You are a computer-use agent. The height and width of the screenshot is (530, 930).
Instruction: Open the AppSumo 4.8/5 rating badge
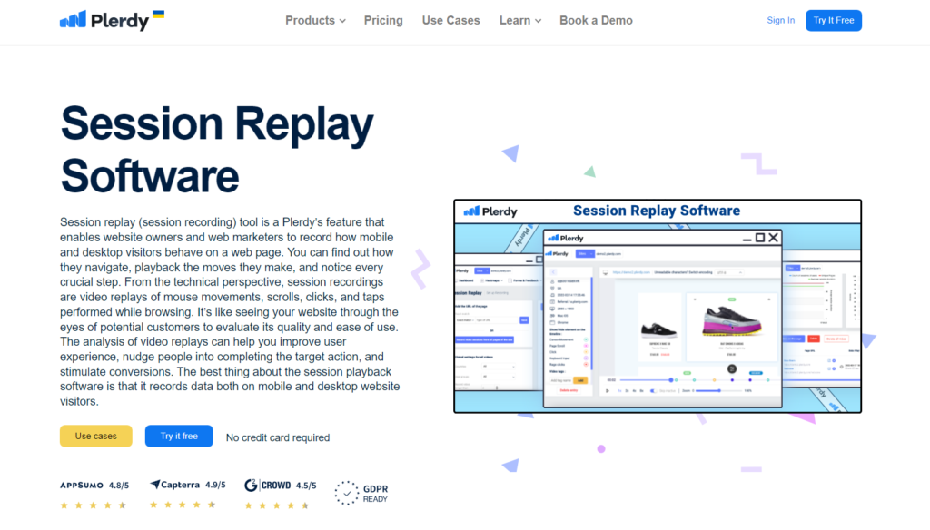(94, 495)
